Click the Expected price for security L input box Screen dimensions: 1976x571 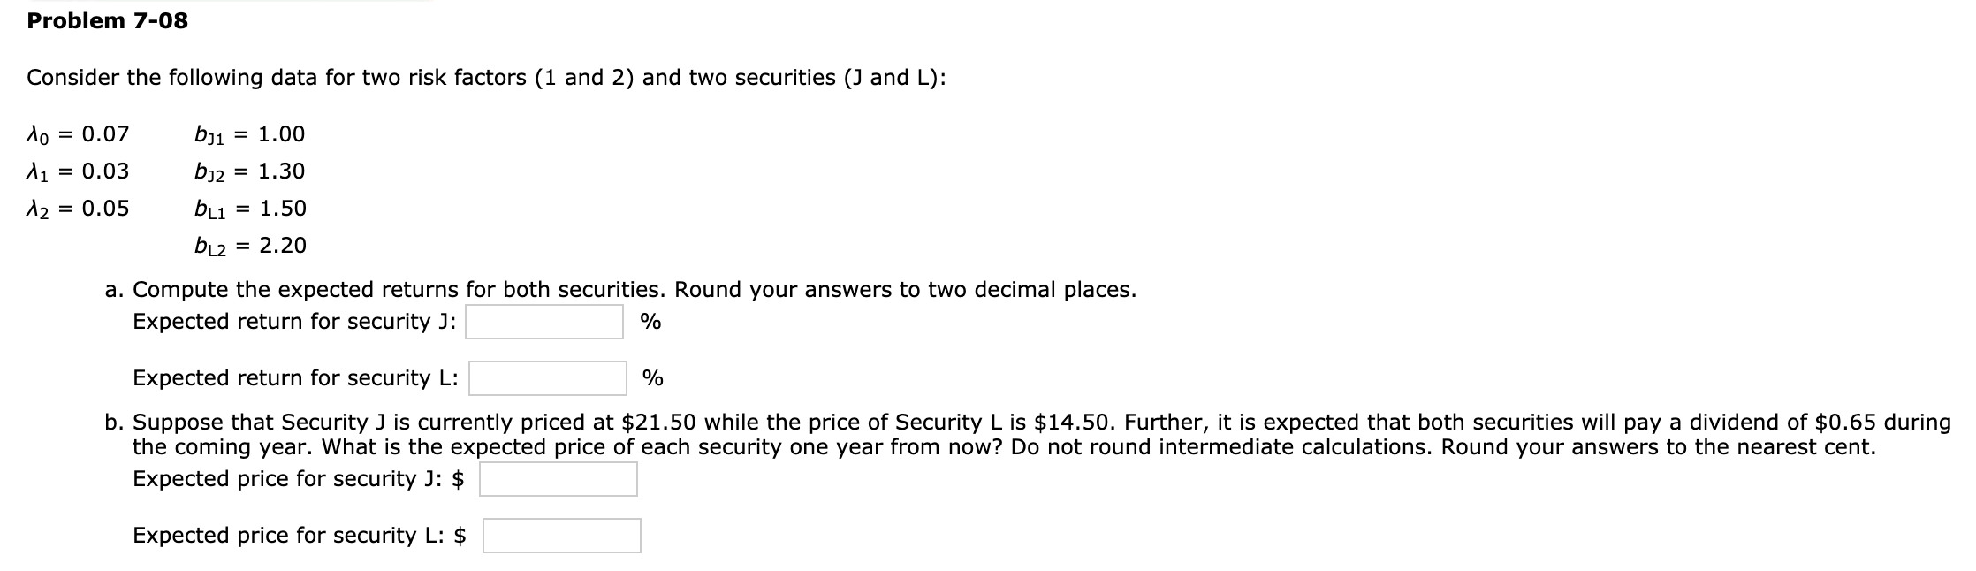pyautogui.click(x=563, y=534)
